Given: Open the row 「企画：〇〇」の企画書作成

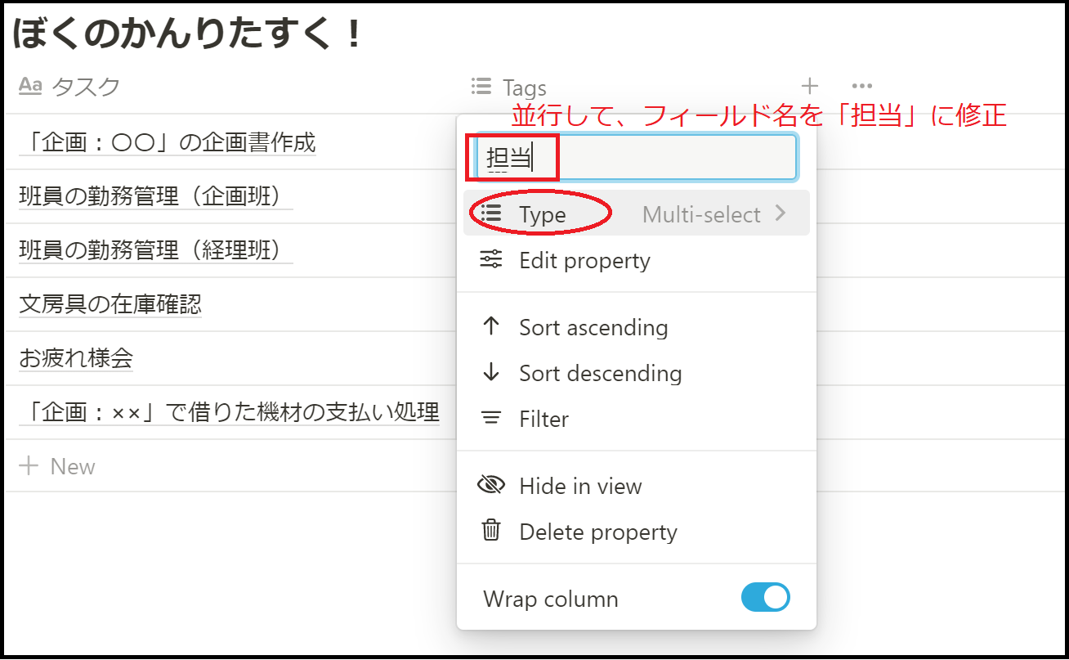Looking at the screenshot, I should [x=168, y=142].
